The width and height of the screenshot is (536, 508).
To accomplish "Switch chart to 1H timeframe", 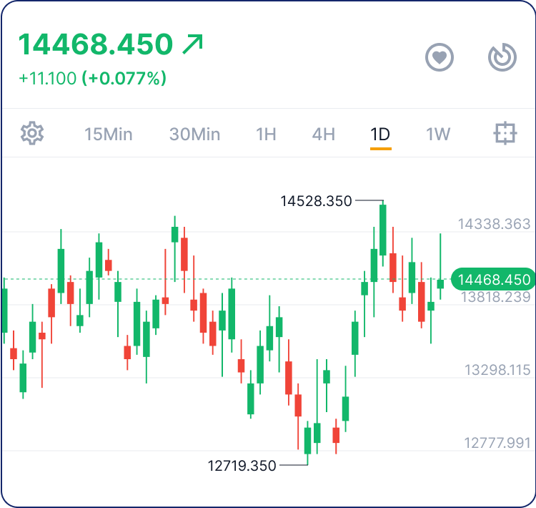I will tap(266, 134).
